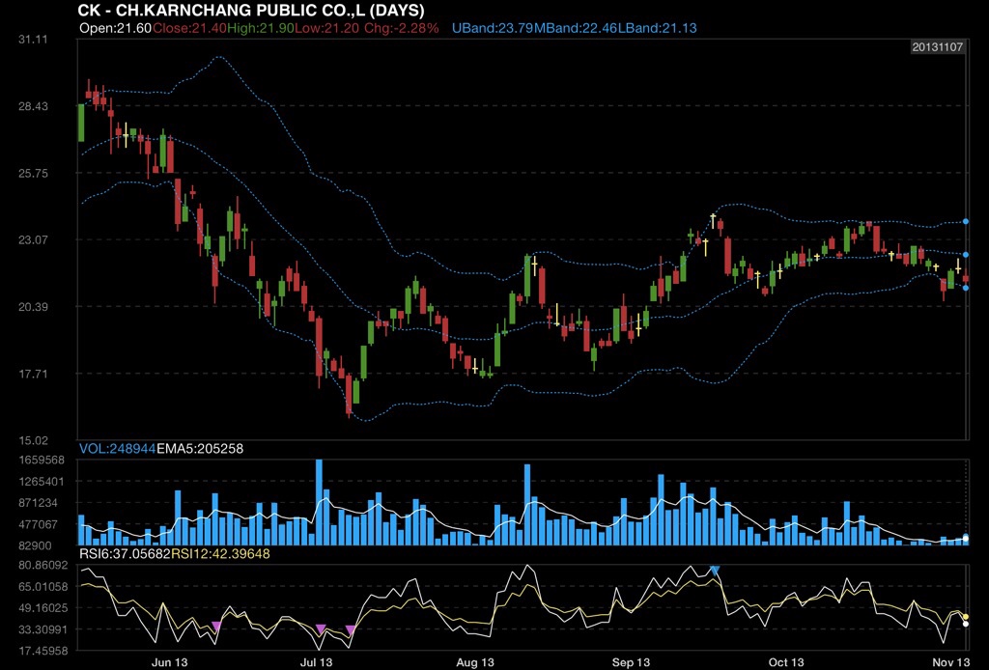Viewport: 989px width, 670px height.
Task: Click the Aug 13 date label
Action: 475,662
